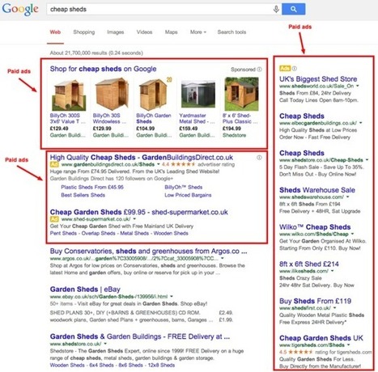Expand dropdown arrow next to ilikesheds.com URL

(x=333, y=271)
